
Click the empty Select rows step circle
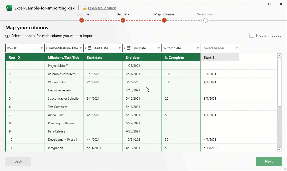(205, 20)
